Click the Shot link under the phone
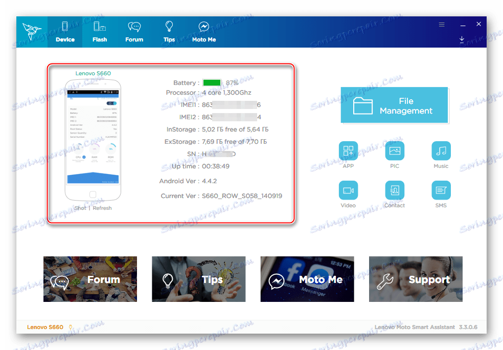This screenshot has width=503, height=350. point(80,208)
